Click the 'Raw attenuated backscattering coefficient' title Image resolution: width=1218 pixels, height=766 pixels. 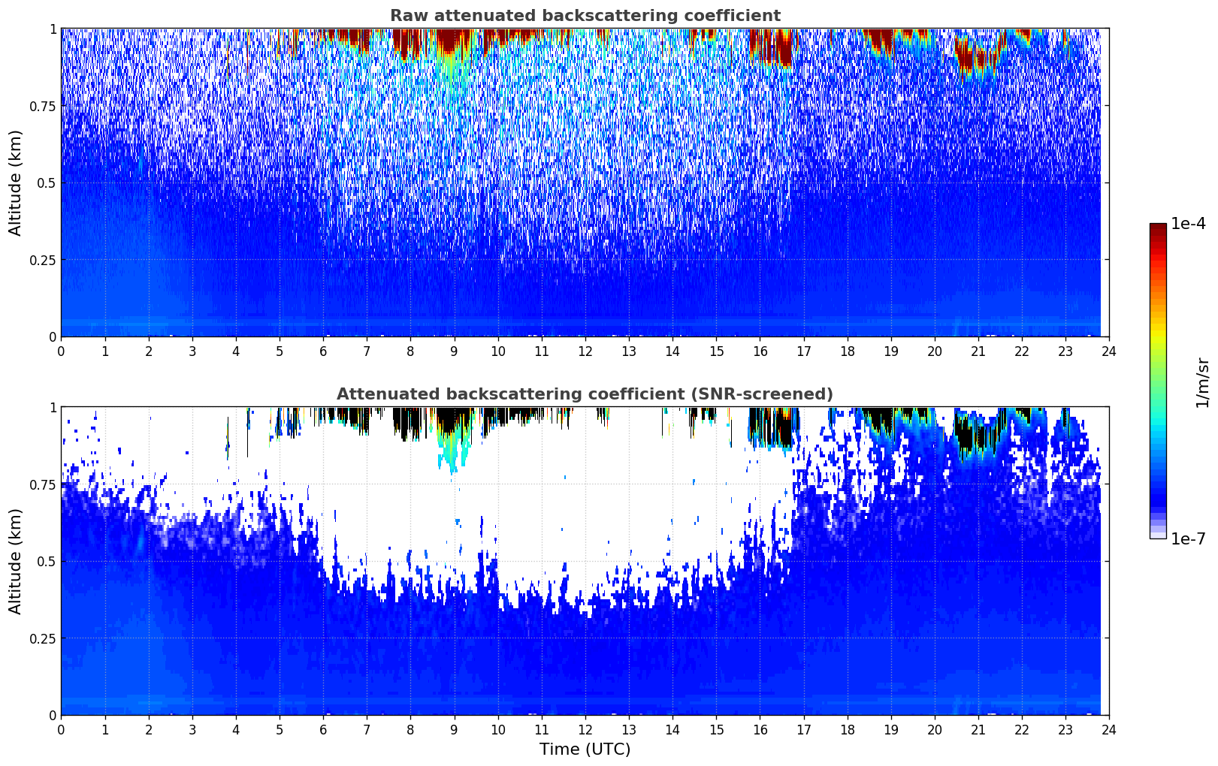coord(585,16)
